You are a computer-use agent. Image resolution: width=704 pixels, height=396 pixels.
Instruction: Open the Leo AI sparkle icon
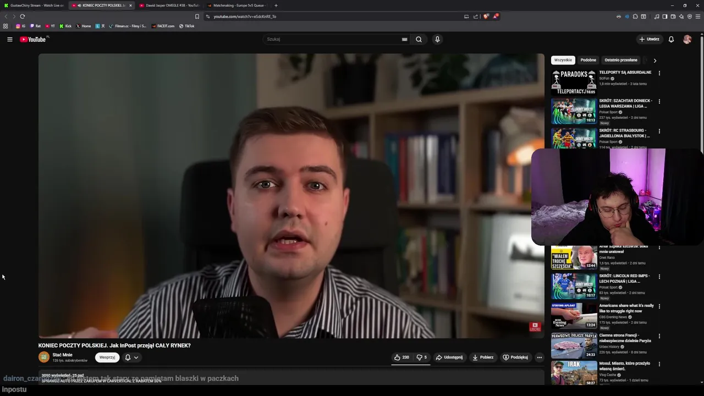coord(681,16)
